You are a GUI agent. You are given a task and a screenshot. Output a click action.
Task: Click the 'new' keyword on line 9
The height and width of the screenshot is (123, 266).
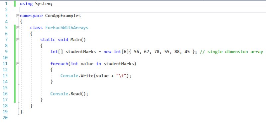107,52
